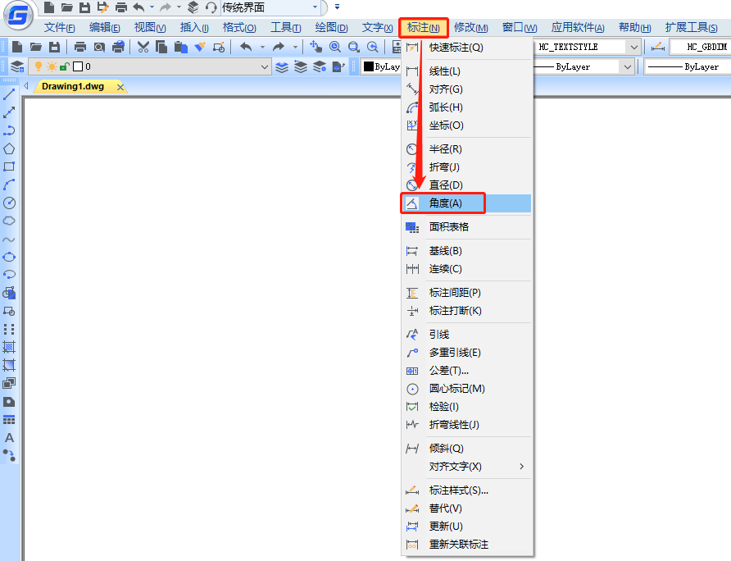Open the first ByLayer linetype dropdown arrow

(628, 66)
